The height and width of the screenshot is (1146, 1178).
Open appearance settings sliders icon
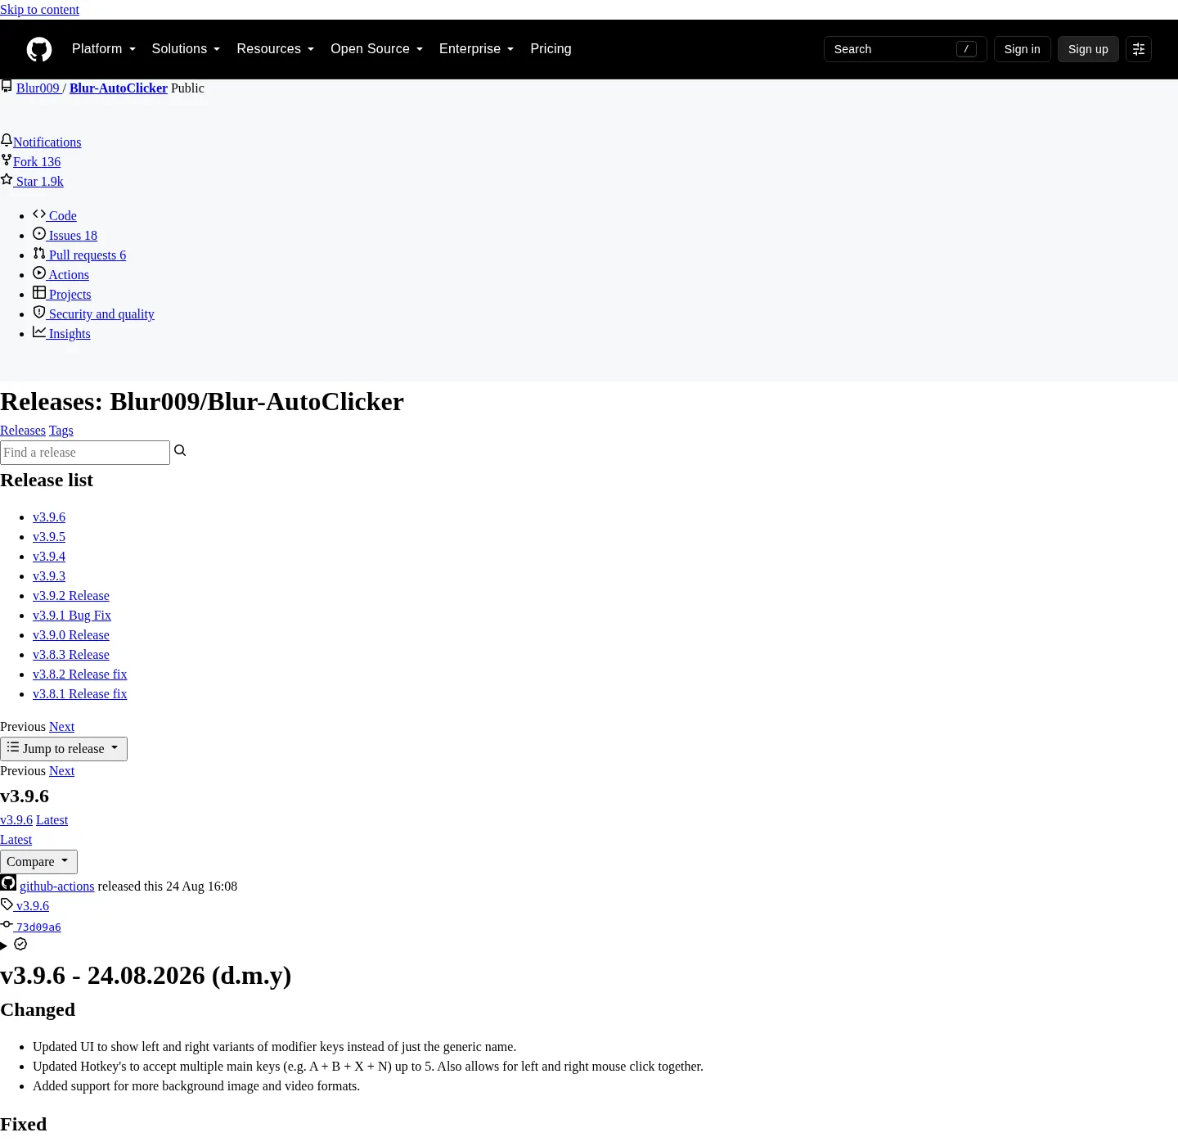1138,49
